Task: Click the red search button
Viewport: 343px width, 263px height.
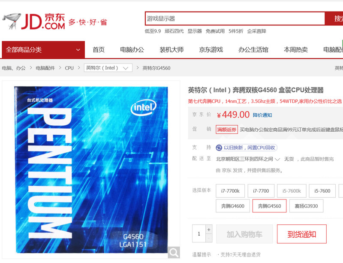Action: coord(334,18)
